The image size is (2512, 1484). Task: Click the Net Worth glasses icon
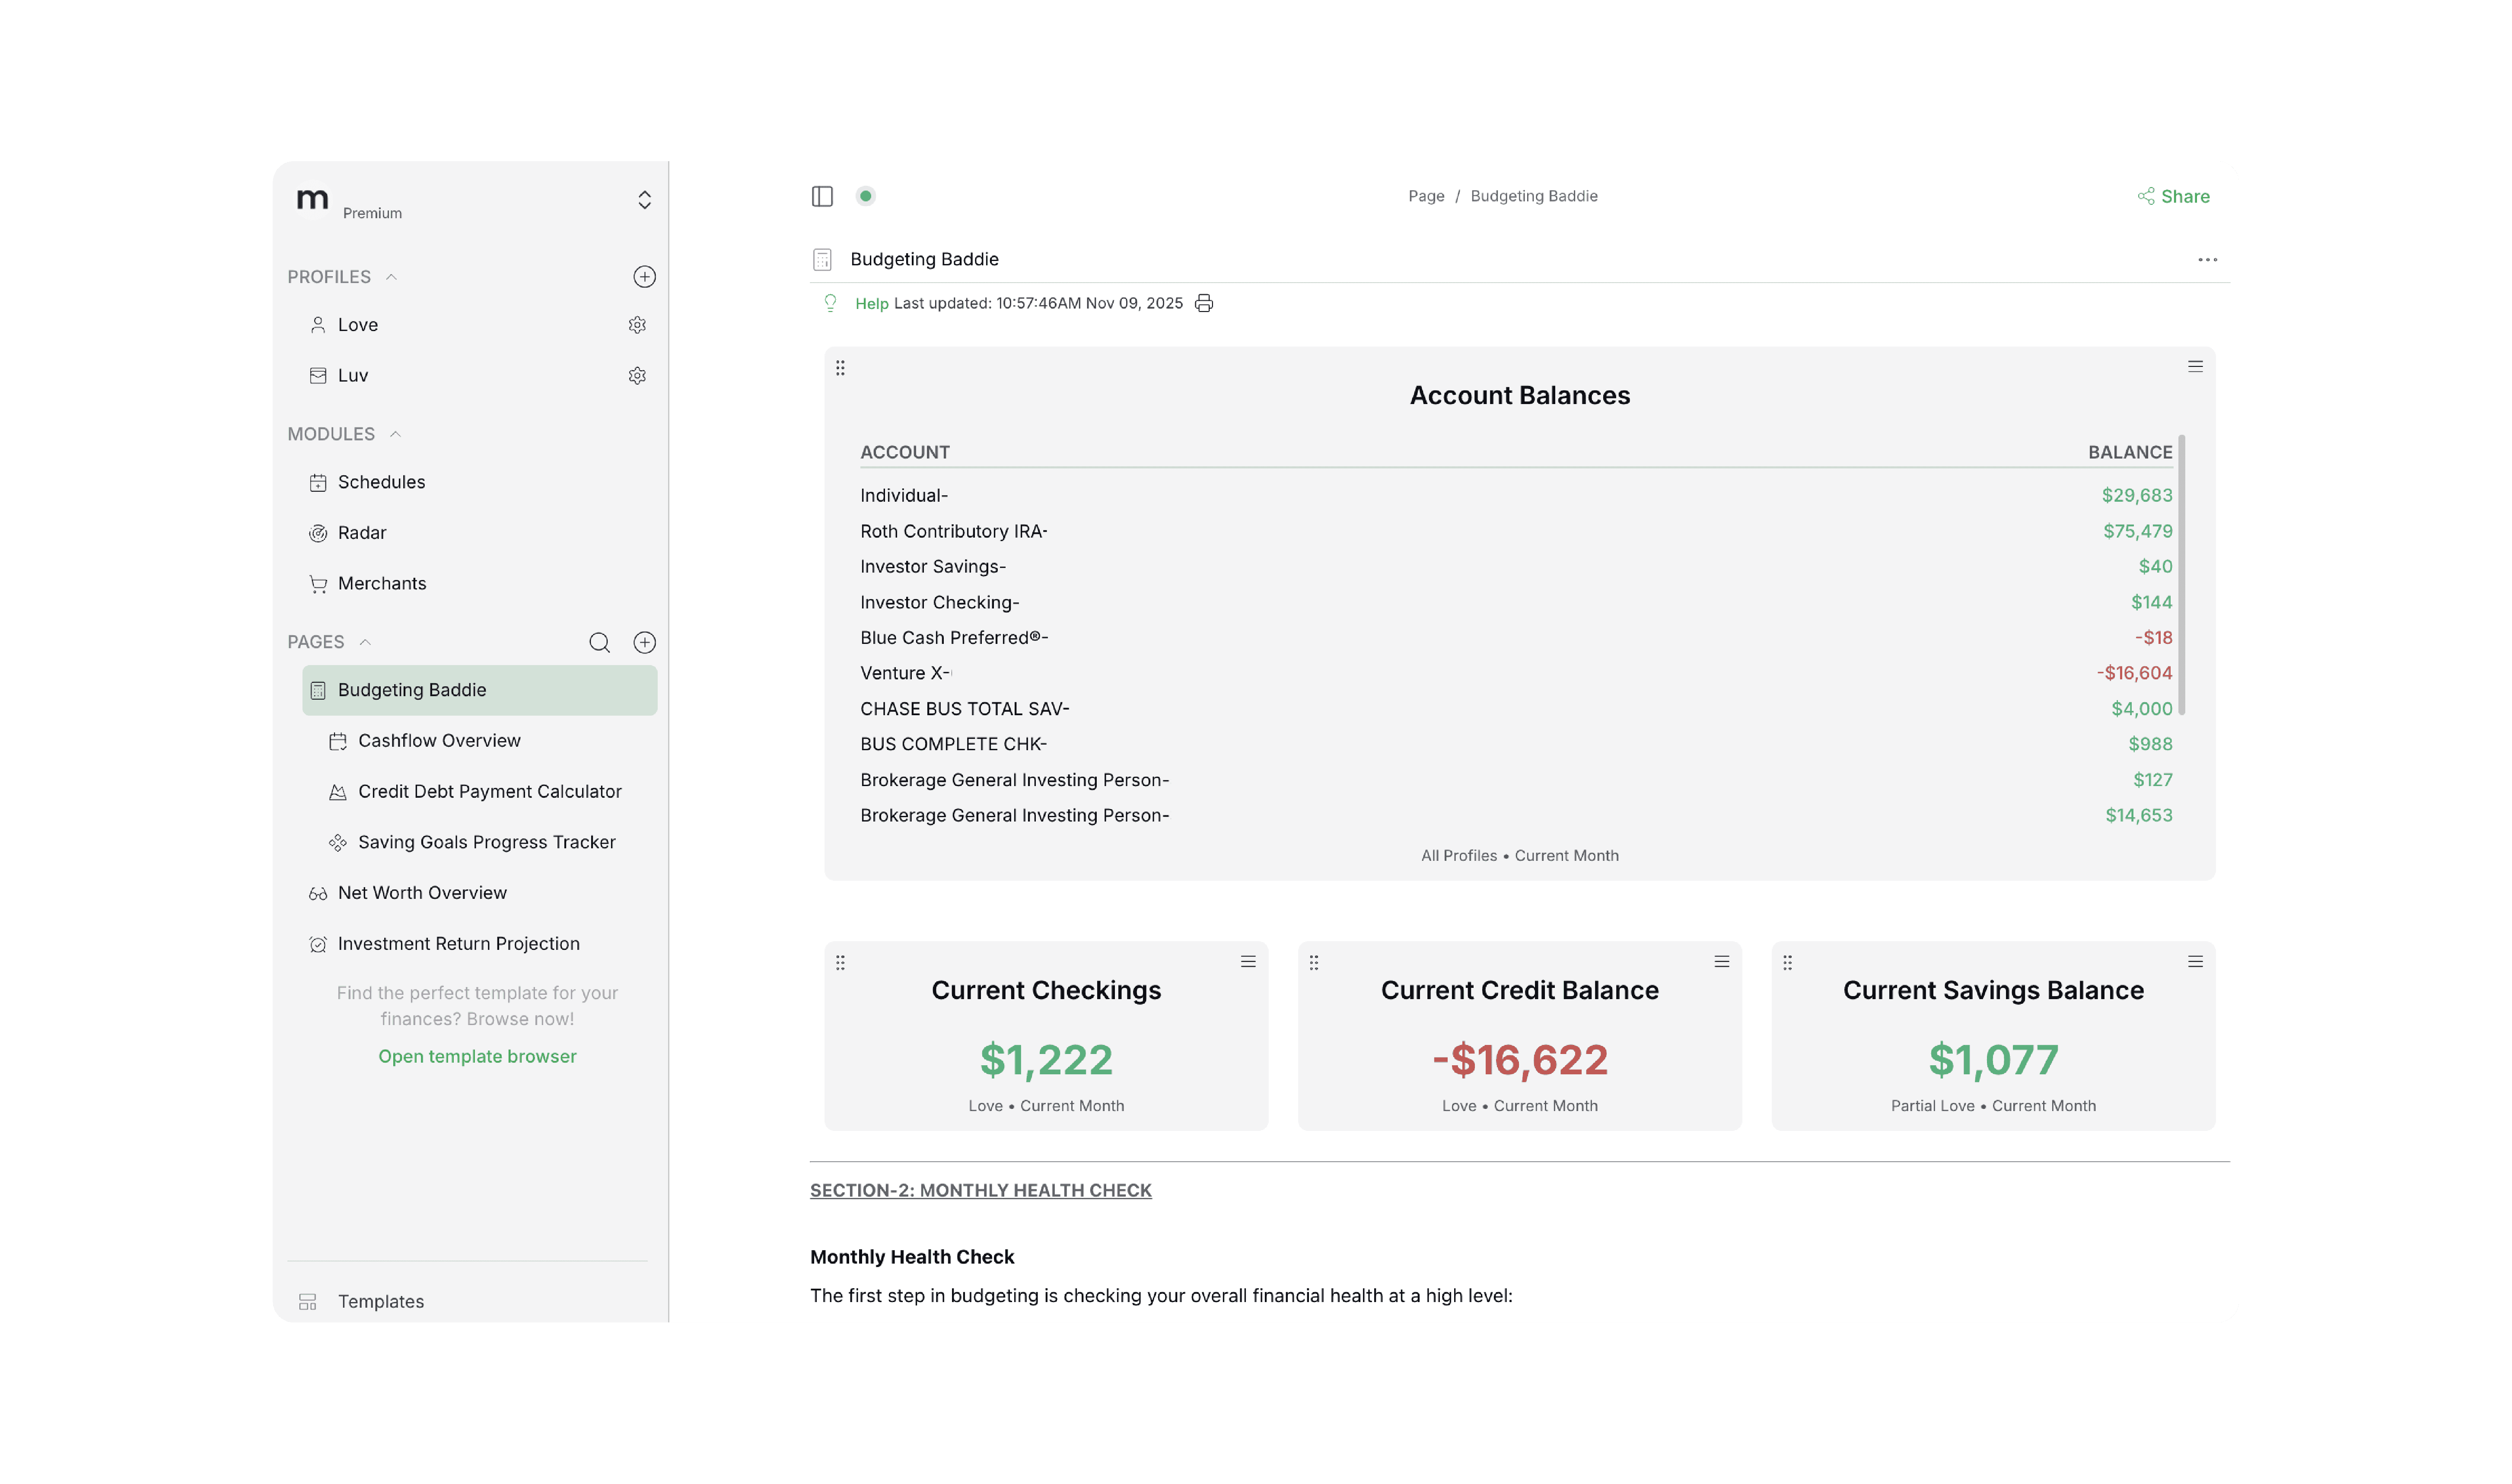pos(318,894)
